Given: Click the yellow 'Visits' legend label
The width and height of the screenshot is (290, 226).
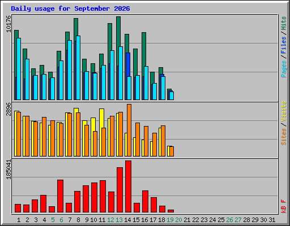Looking at the screenshot, I should click(x=284, y=111).
